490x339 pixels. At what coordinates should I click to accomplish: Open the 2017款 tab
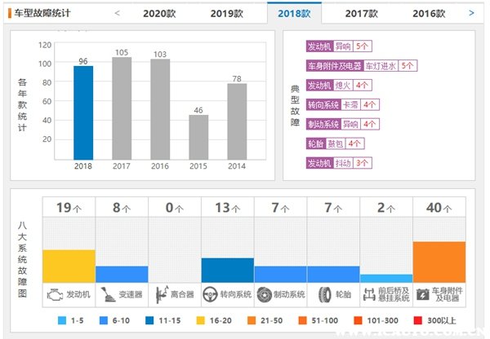pyautogui.click(x=362, y=13)
